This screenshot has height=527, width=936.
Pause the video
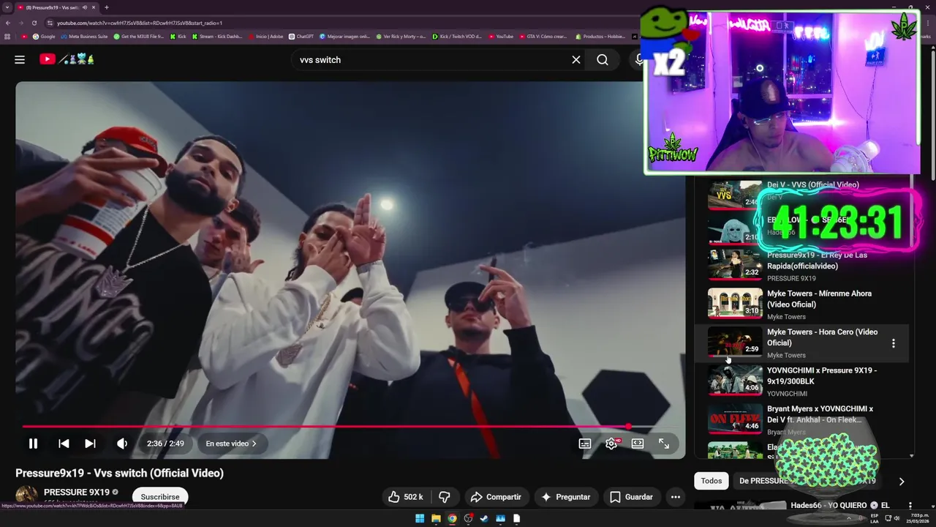coord(33,444)
